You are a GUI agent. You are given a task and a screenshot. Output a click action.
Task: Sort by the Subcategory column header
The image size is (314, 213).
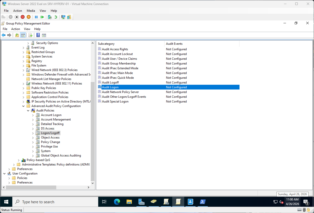[x=130, y=44]
